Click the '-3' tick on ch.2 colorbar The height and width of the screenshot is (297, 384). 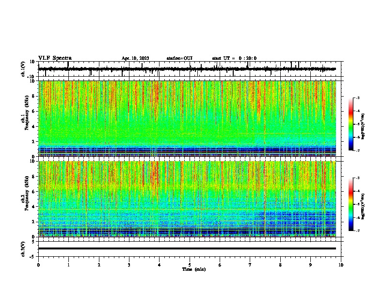tap(358, 178)
